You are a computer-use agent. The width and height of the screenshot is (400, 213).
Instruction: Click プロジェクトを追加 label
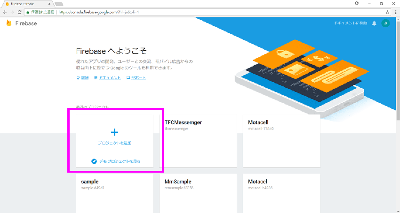click(x=114, y=143)
